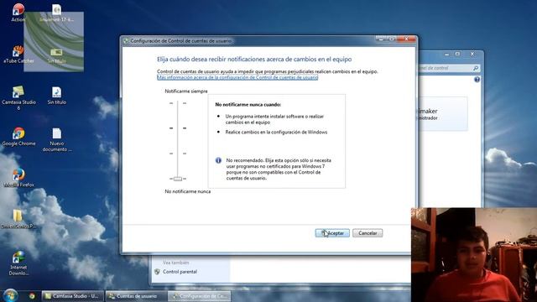Open the 'Más información acerca de la configuración' link
Screen dimensions: 537x302
(x=237, y=77)
